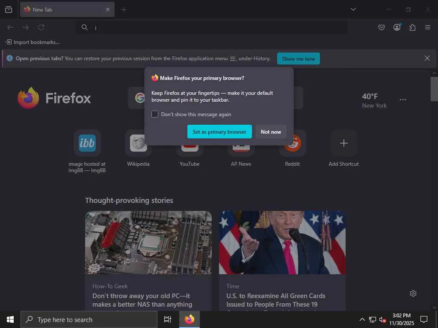Open the YouTube shortcut tile
Image resolution: width=438 pixels, height=328 pixels.
pos(189,151)
